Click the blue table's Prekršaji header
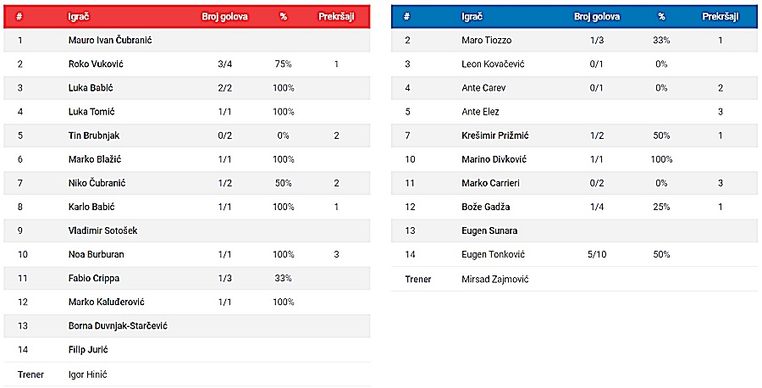 tap(721, 17)
